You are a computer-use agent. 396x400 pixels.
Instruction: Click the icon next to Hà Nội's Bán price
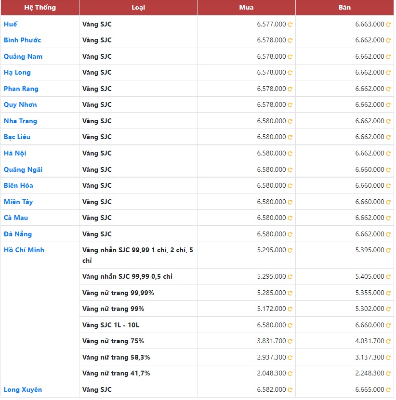[388, 154]
